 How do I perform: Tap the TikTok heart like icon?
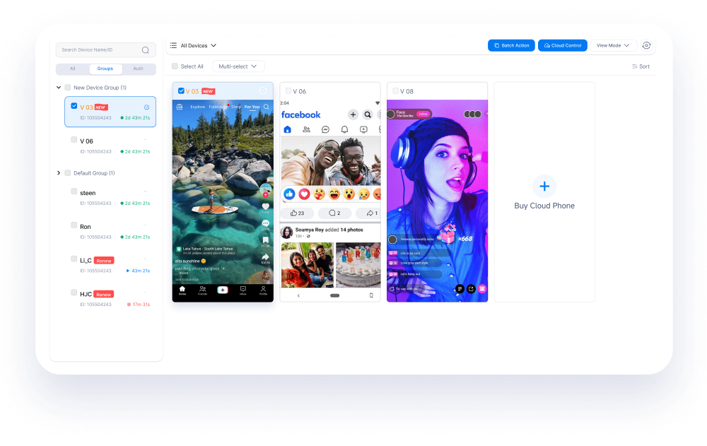[x=266, y=206]
